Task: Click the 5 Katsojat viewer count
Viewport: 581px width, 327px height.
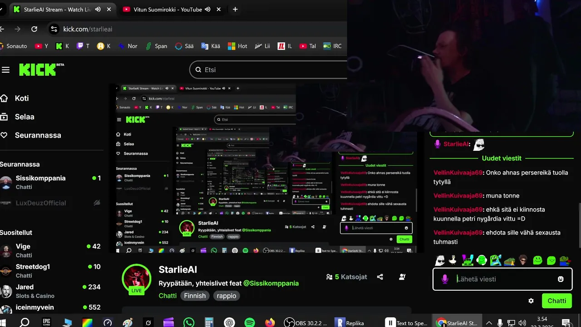Action: point(347,277)
